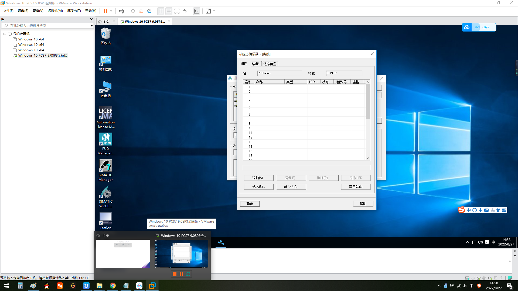Open the library search dropdown arrow
This screenshot has width=518, height=291.
(91, 26)
